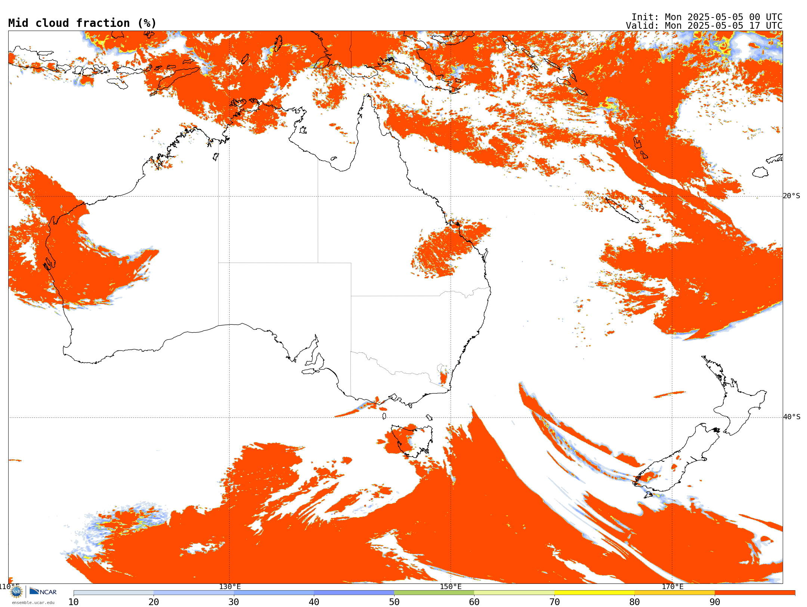
Task: Click the 10–20 light gray colorbar segment
Action: [x=114, y=593]
